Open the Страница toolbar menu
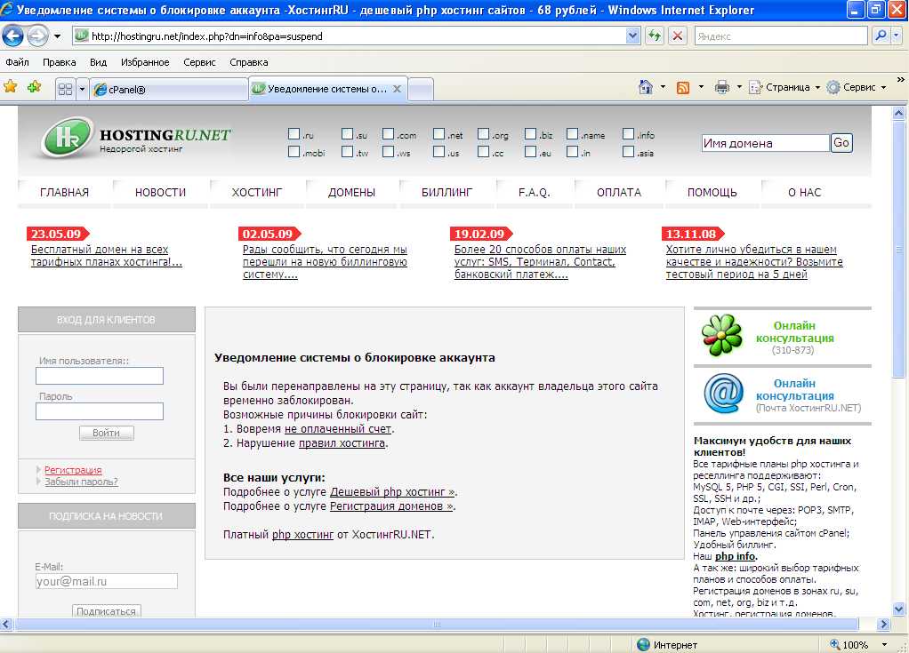This screenshot has width=909, height=653. (785, 87)
